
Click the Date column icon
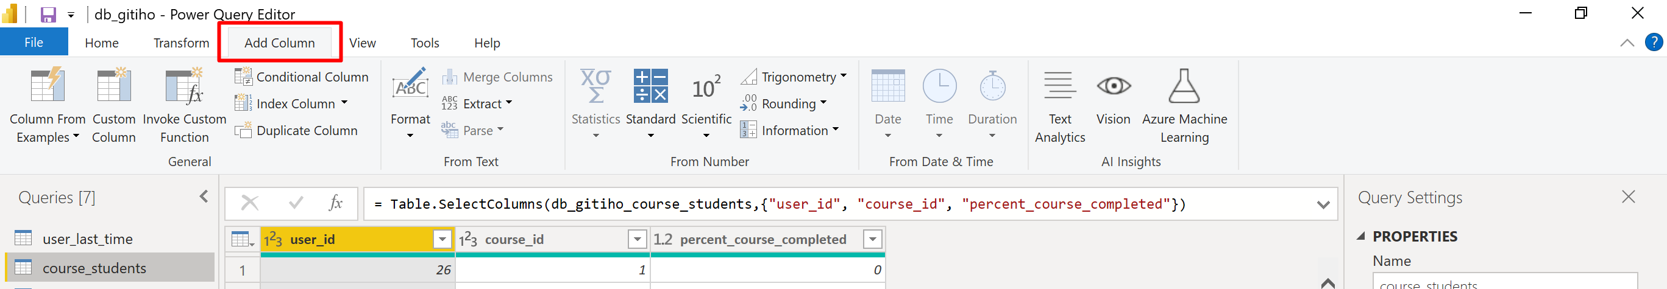coord(888,86)
